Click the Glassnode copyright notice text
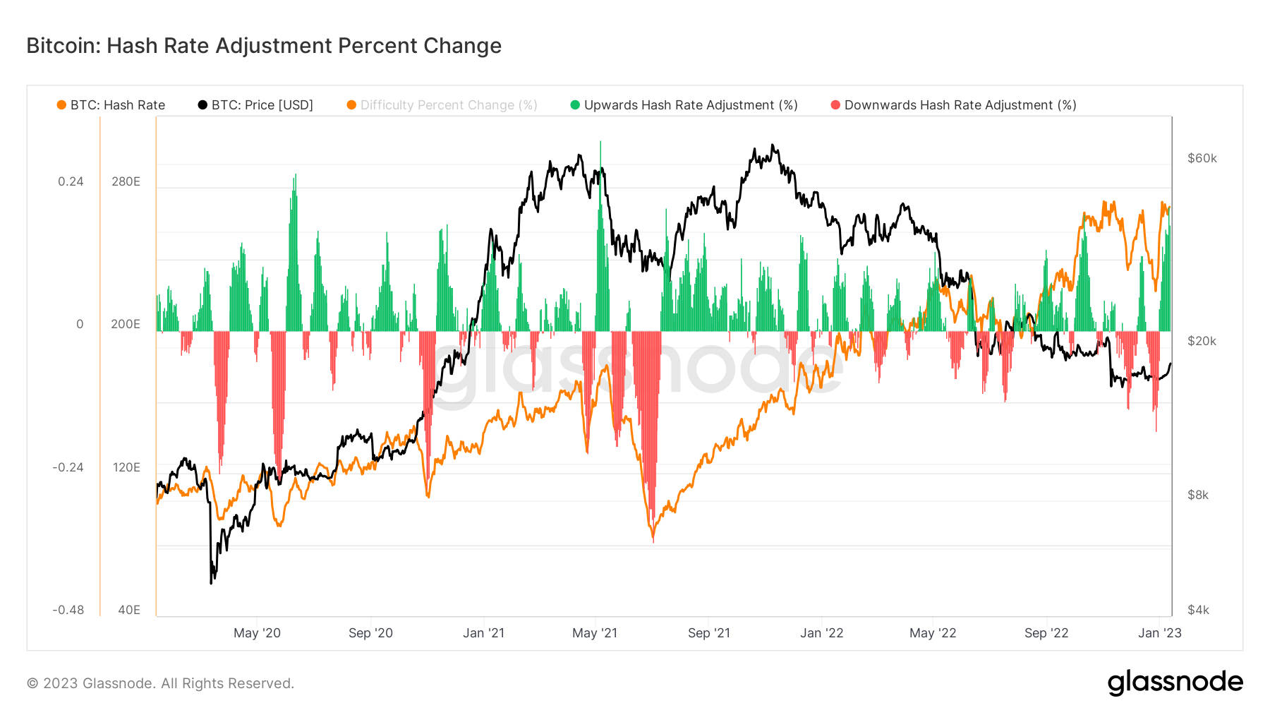 click(x=160, y=683)
